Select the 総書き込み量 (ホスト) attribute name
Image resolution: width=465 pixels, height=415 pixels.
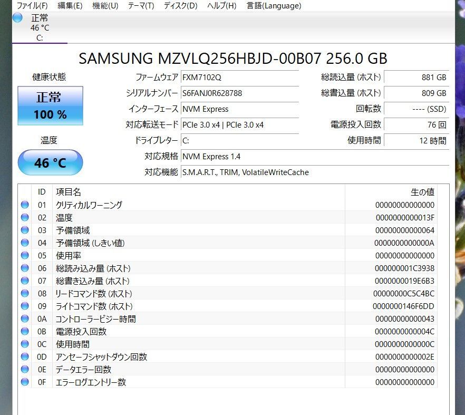[x=93, y=281]
